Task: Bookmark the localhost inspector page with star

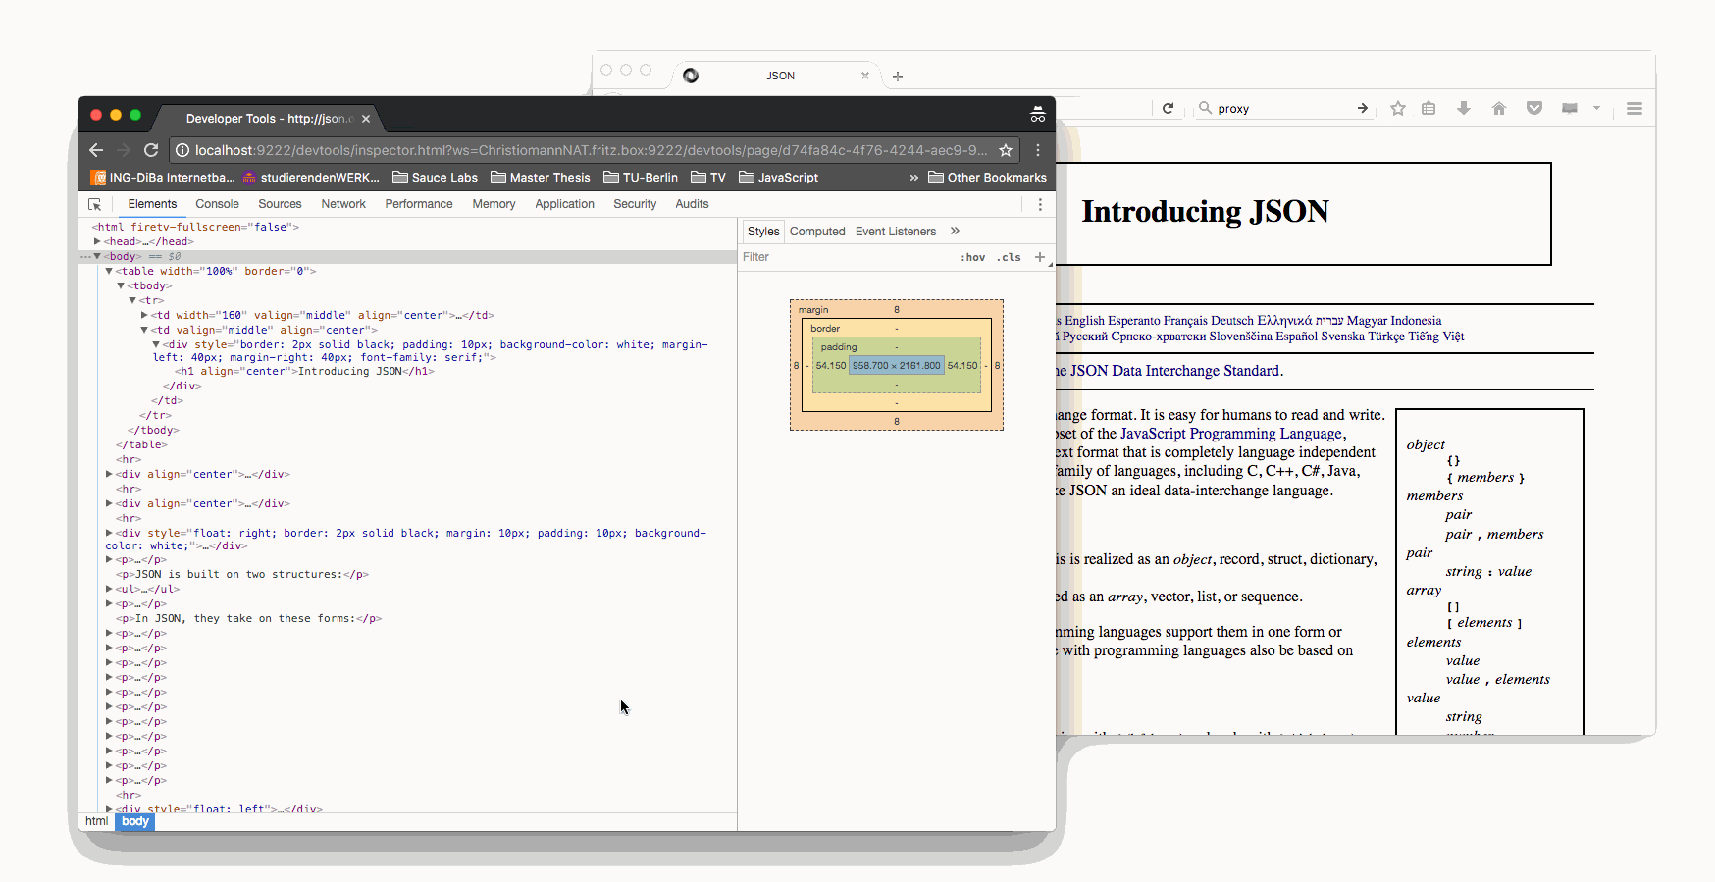Action: [x=1006, y=150]
